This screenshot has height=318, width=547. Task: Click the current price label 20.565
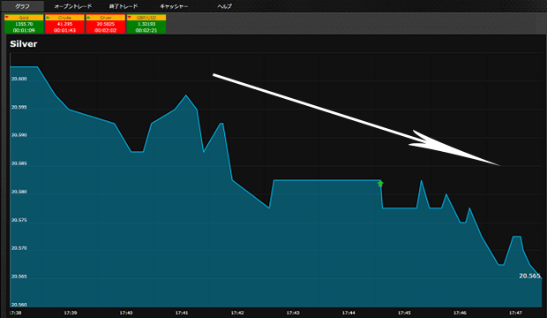529,276
